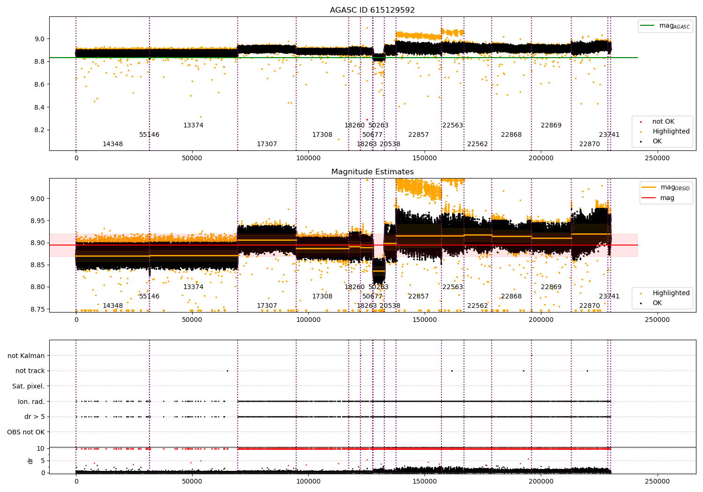Click the 'Sat. pixel.' axis label

pyautogui.click(x=29, y=387)
